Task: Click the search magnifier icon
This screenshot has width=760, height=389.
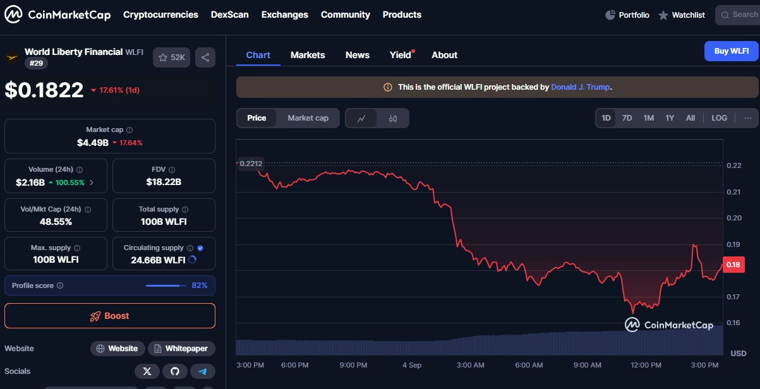Action: [725, 15]
